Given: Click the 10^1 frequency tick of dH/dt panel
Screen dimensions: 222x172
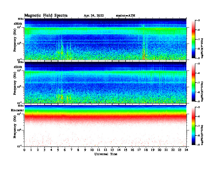Looking at the screenshot, I should 19,27.
